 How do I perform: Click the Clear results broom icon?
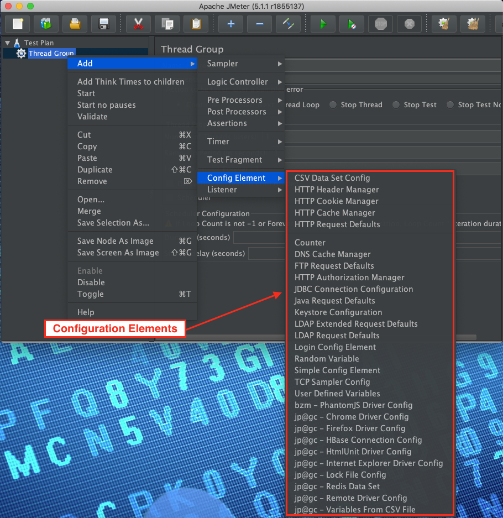444,24
